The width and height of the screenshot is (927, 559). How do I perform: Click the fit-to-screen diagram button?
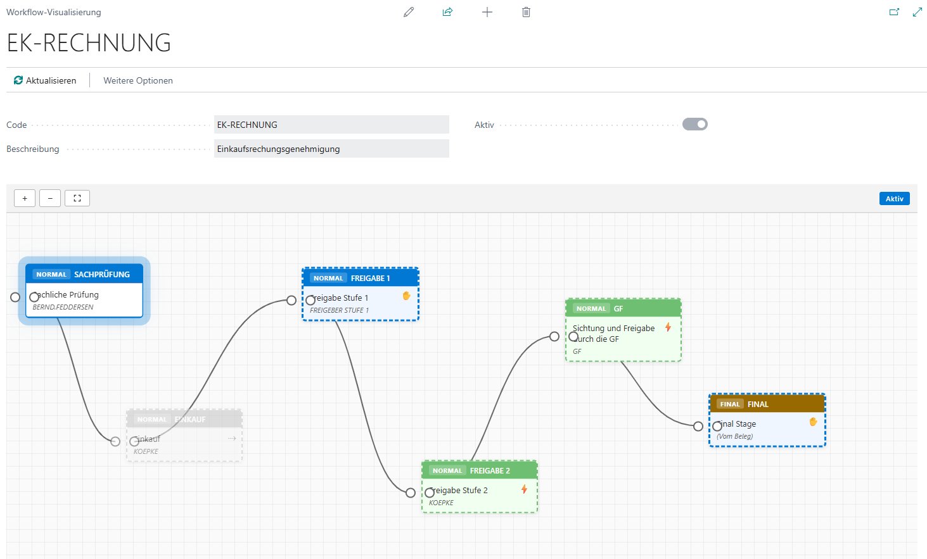click(77, 198)
